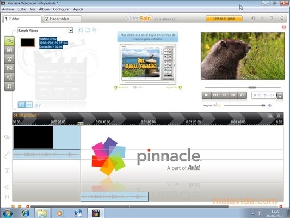290x218 pixels.
Task: Switch album to list details view
Action: click(29, 105)
